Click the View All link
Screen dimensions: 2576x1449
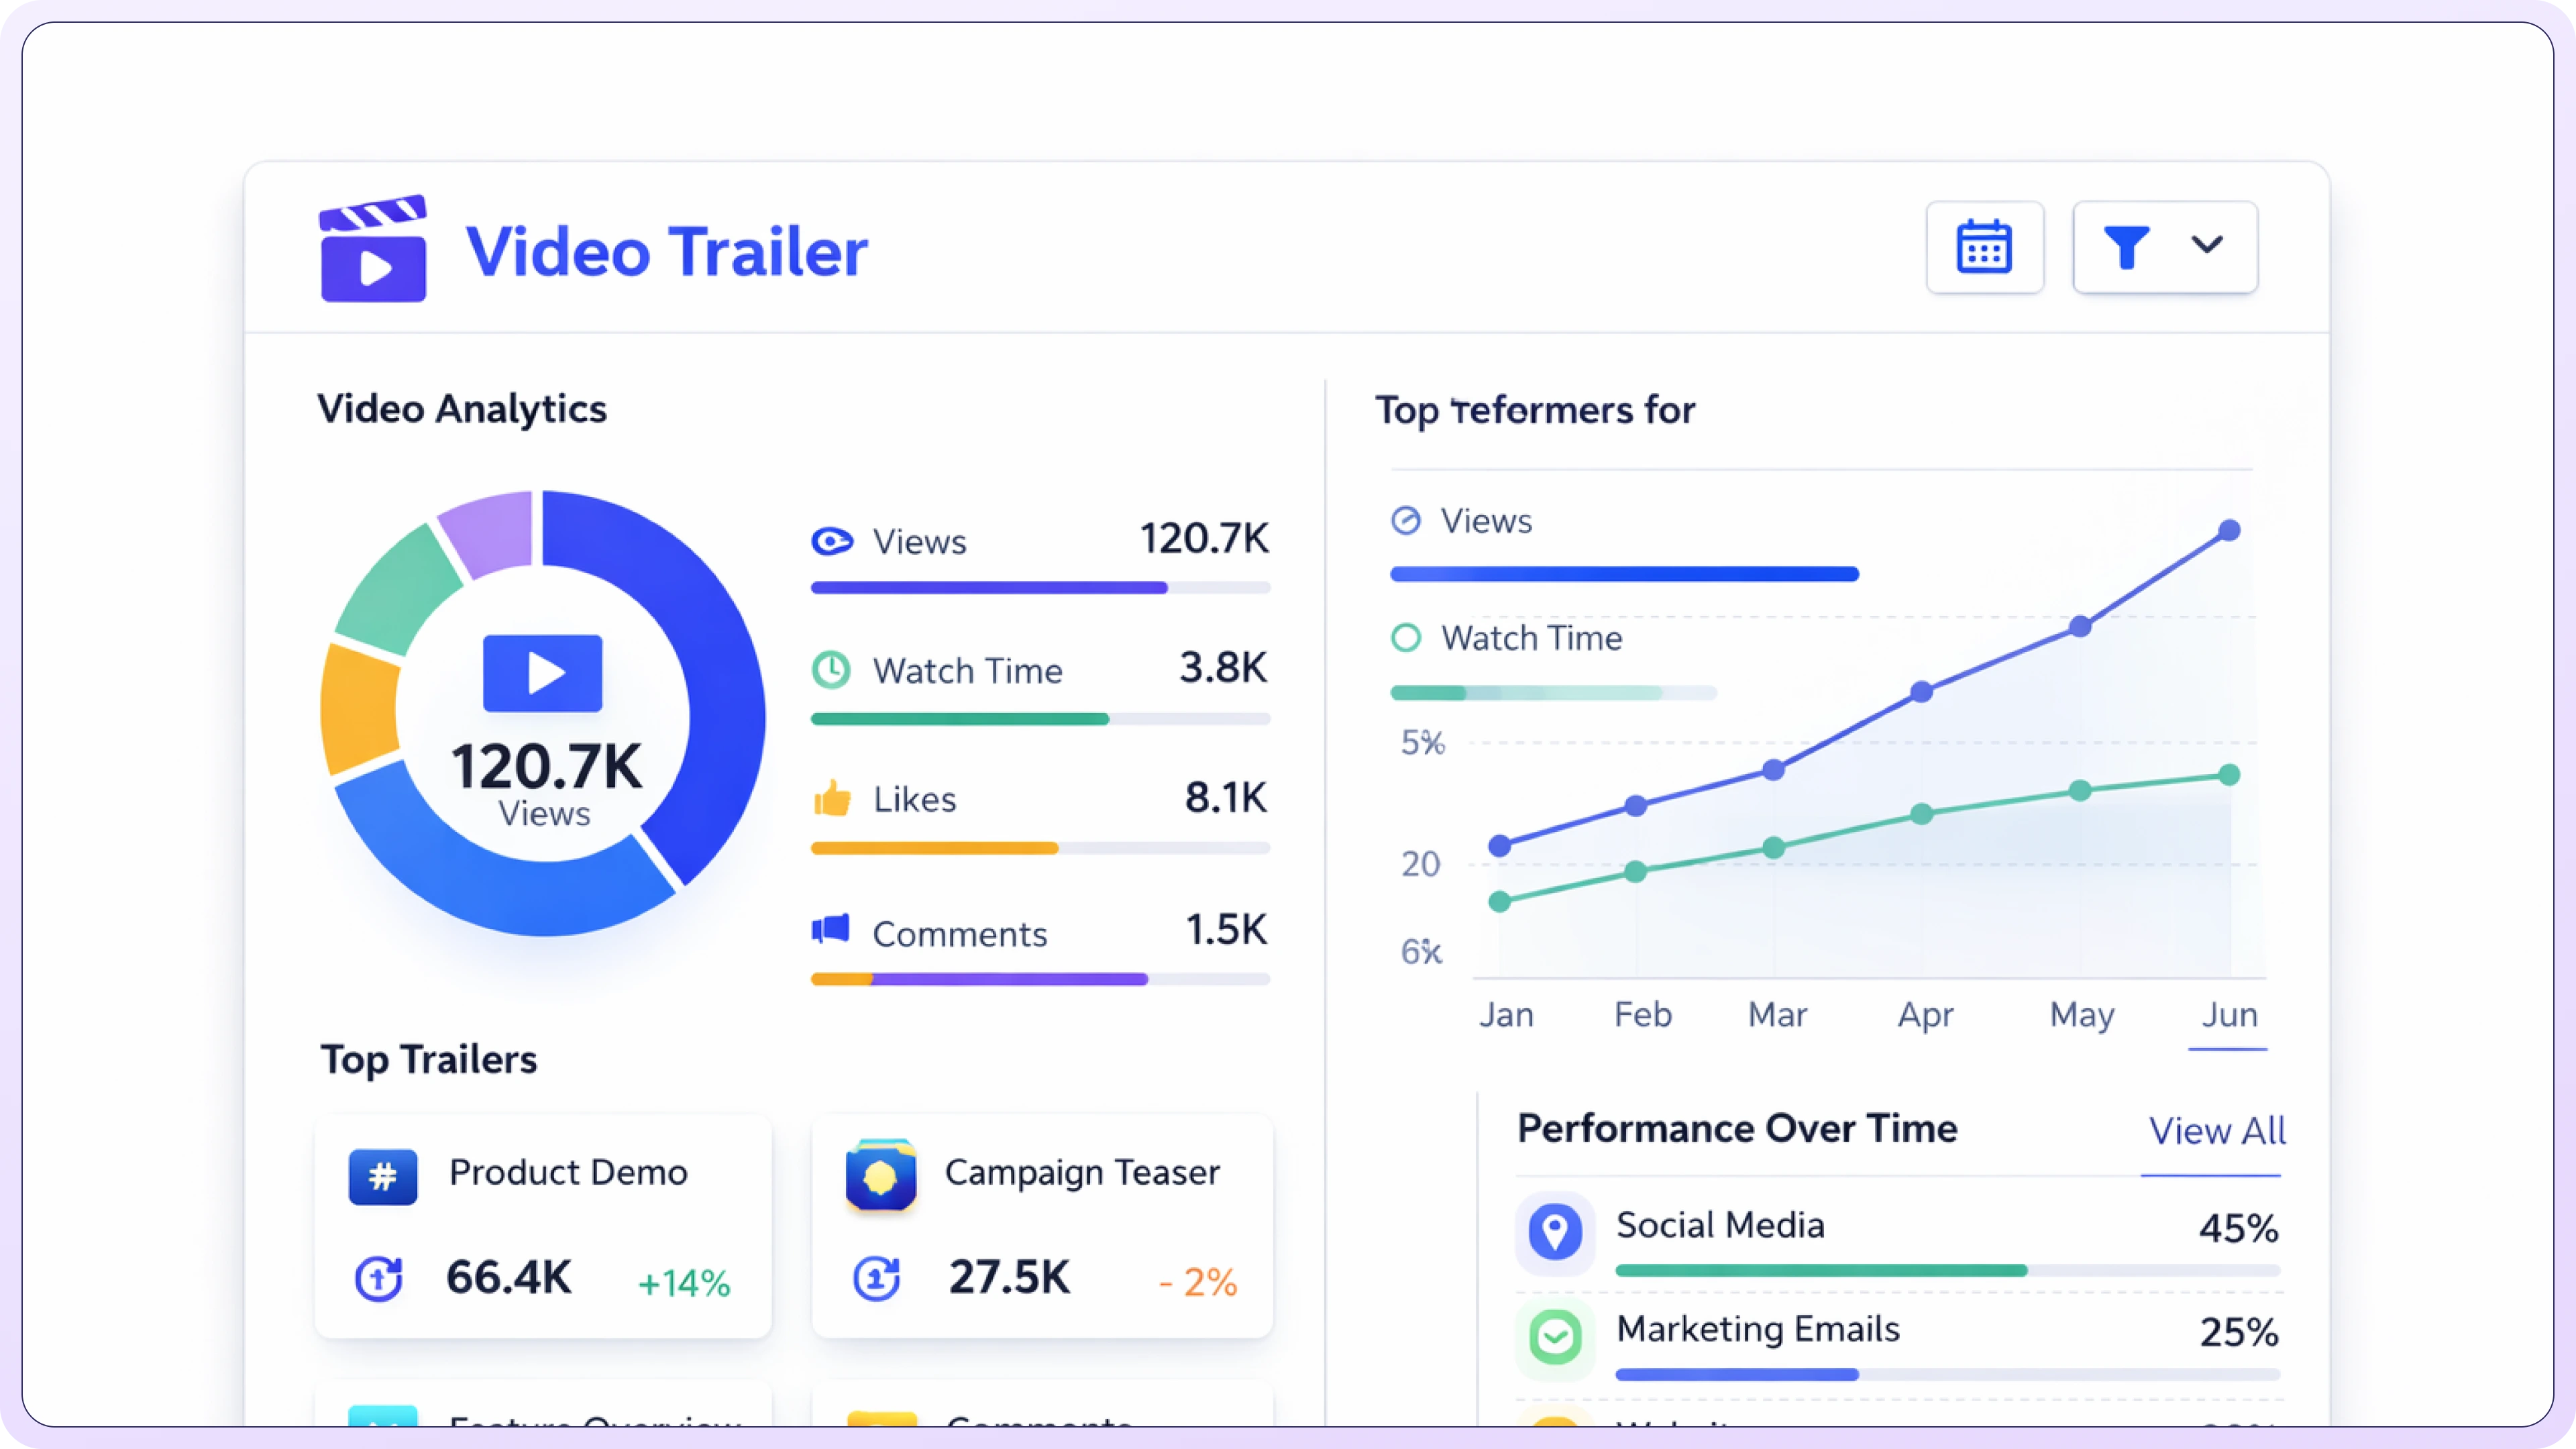point(2217,1131)
